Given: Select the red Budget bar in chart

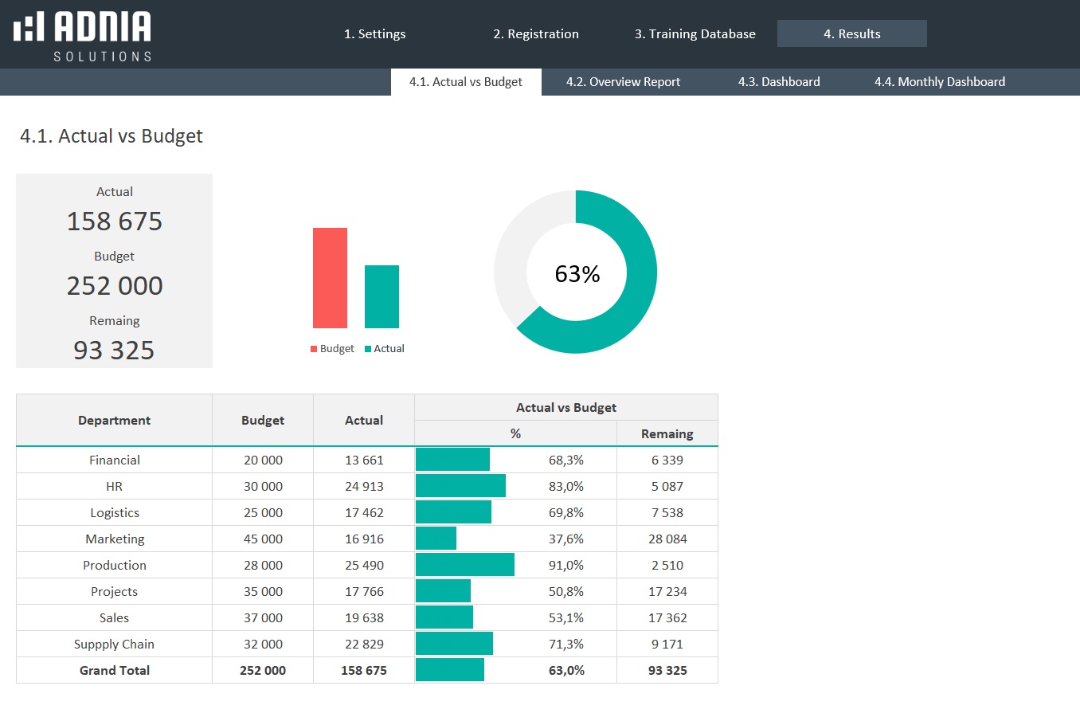Looking at the screenshot, I should 330,278.
